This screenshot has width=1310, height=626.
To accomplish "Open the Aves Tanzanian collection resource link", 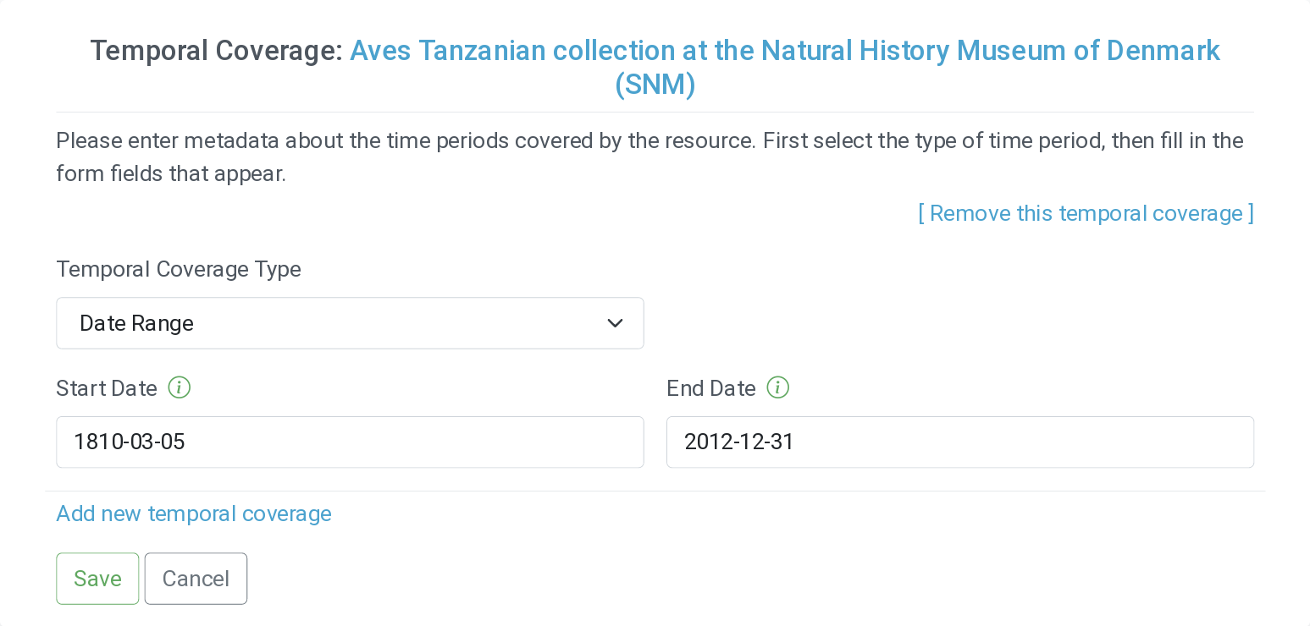I will pos(784,51).
